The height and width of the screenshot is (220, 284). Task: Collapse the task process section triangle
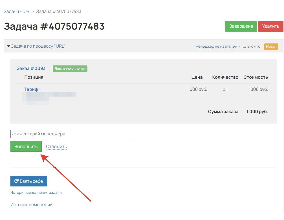[8, 46]
